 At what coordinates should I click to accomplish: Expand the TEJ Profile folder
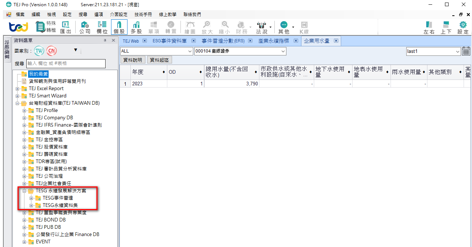coord(24,111)
